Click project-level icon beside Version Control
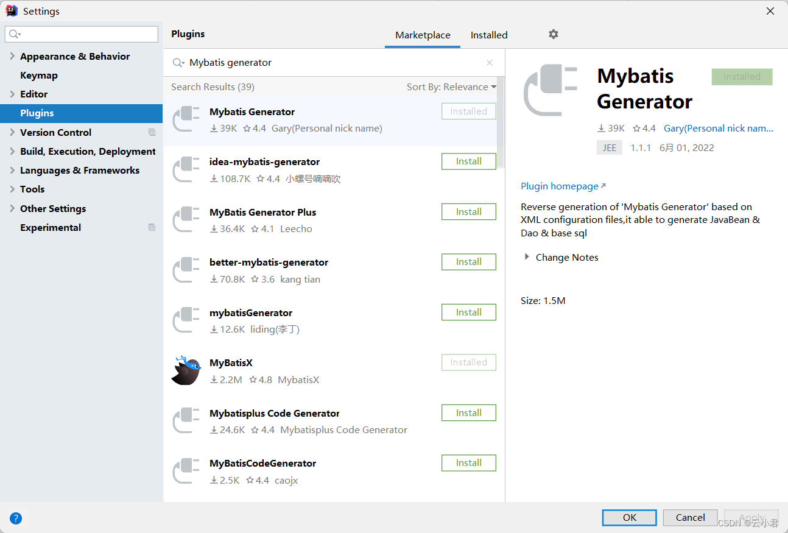Viewport: 788px width, 533px height. click(152, 132)
